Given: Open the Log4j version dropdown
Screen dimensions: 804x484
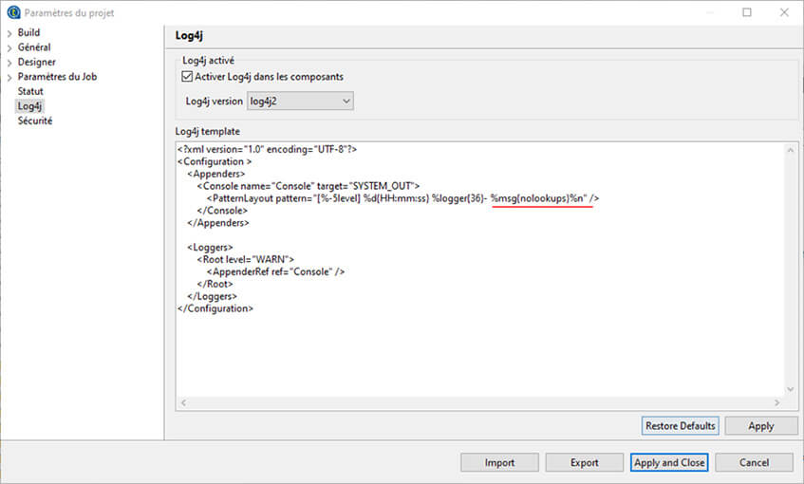Looking at the screenshot, I should coord(300,101).
